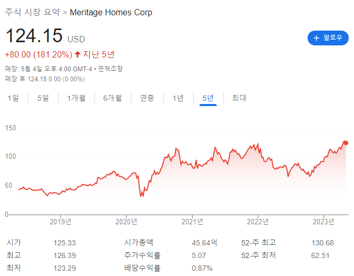Viewport: 354px width, 276px height.
Task: Click the 124.15 current price value
Action: coord(34,35)
